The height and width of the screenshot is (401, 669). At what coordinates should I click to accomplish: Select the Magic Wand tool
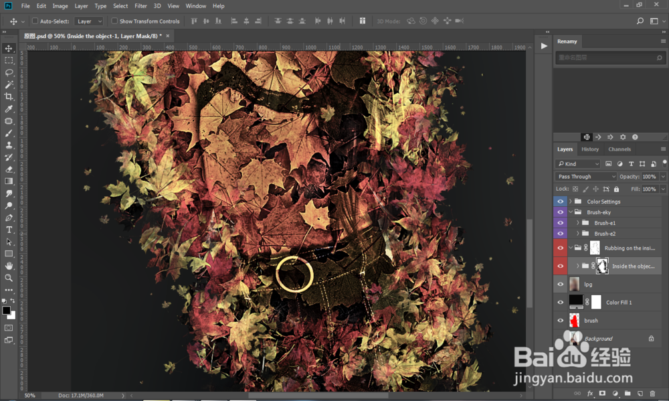[9, 84]
